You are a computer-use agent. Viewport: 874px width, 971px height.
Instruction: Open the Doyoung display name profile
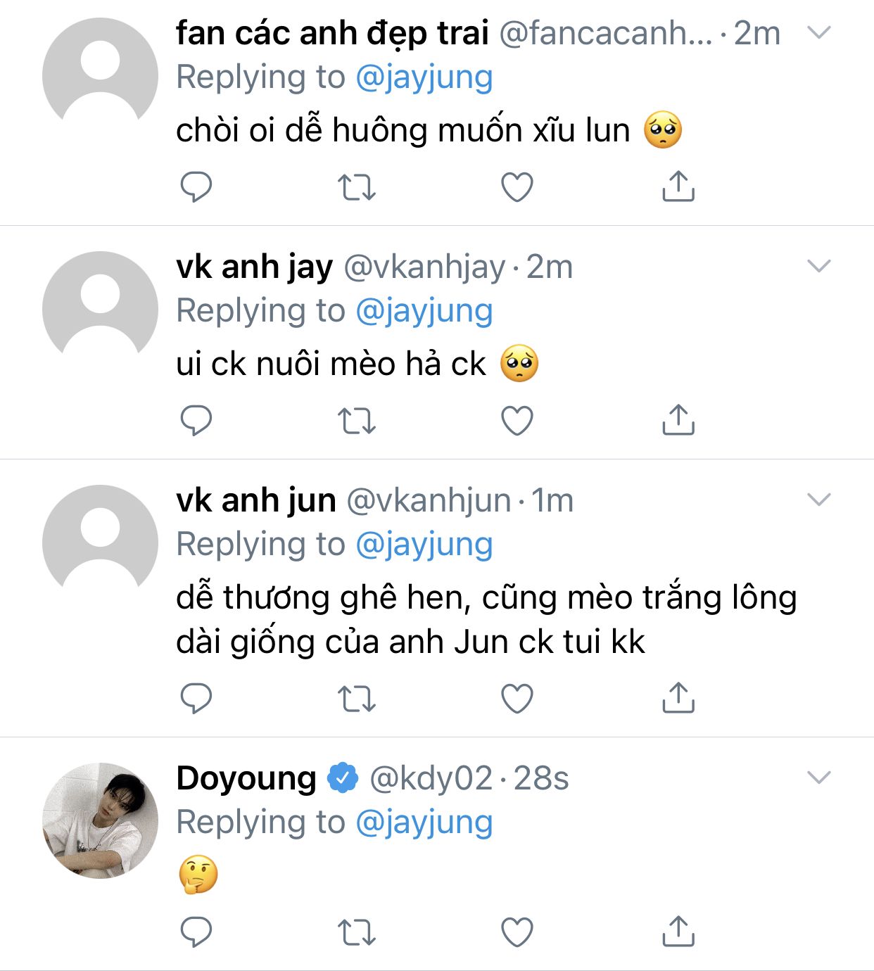(x=246, y=778)
